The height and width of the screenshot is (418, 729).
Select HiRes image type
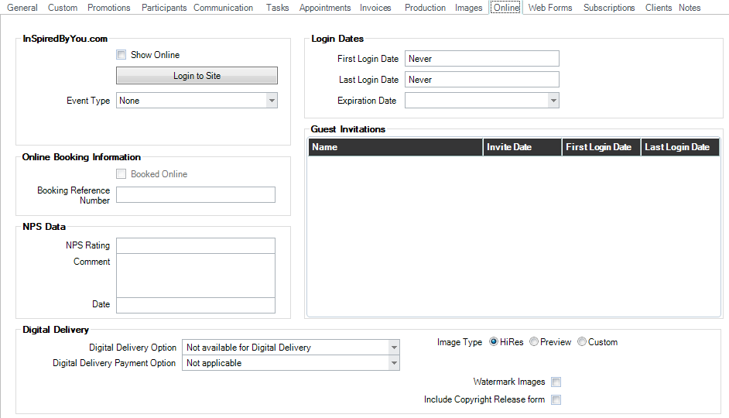click(x=494, y=342)
